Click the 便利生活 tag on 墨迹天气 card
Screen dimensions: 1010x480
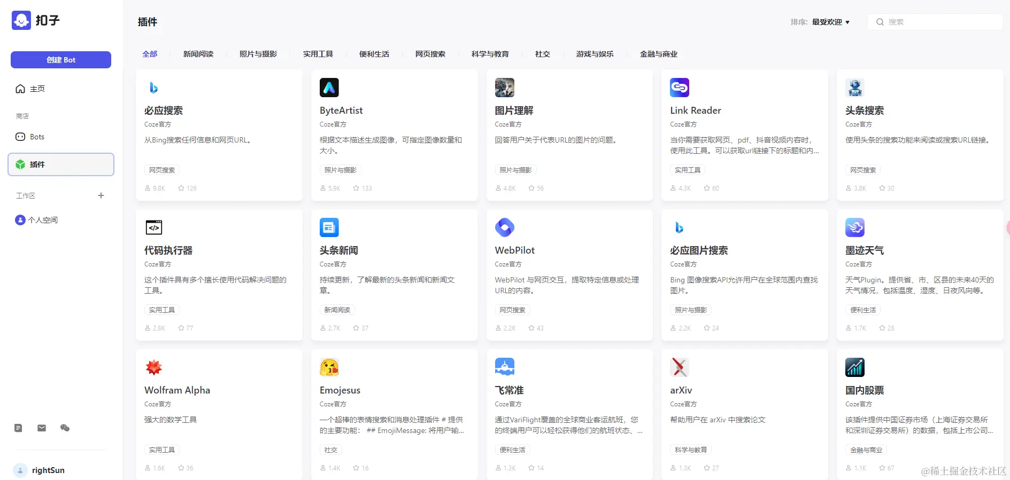[x=863, y=310]
